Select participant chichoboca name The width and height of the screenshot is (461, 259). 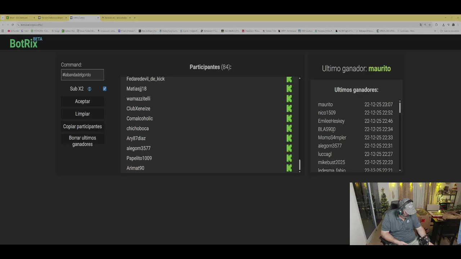(138, 128)
